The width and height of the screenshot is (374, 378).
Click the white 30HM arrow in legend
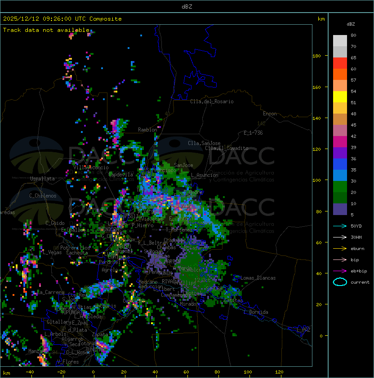click(x=340, y=237)
